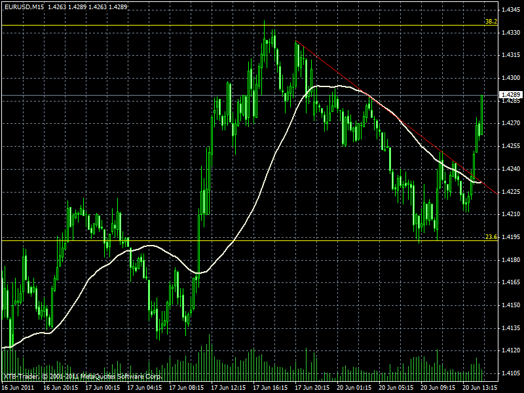This screenshot has width=524, height=393.
Task: Click the 17 Jun 00:15 time label
Action: click(x=103, y=388)
